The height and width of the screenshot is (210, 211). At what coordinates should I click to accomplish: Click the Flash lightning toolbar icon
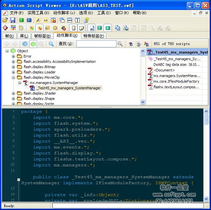coord(38,20)
